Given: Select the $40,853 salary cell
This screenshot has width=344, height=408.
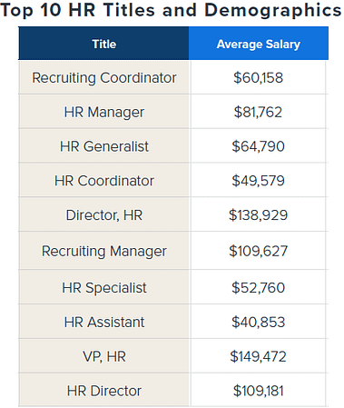Looking at the screenshot, I should tap(259, 322).
